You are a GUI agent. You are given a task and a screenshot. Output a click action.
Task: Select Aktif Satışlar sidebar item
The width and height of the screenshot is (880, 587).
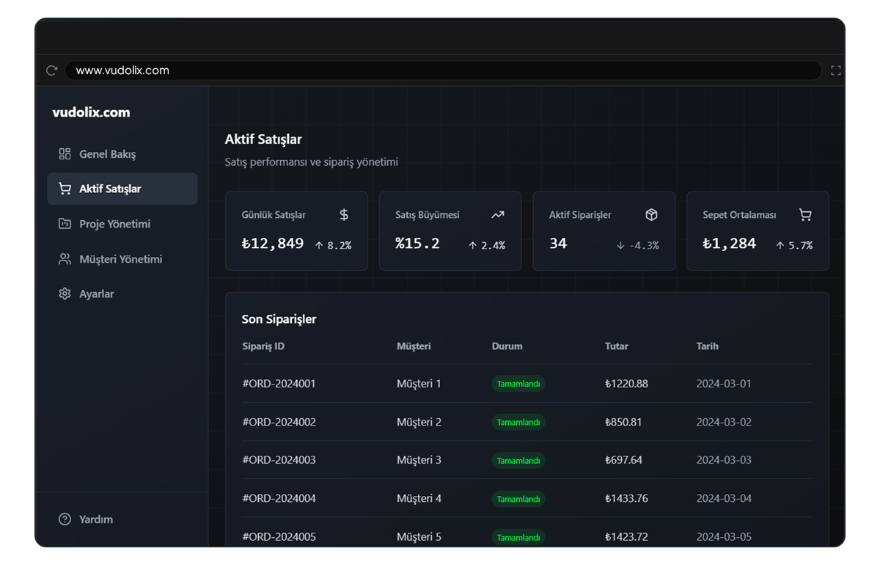(x=110, y=189)
